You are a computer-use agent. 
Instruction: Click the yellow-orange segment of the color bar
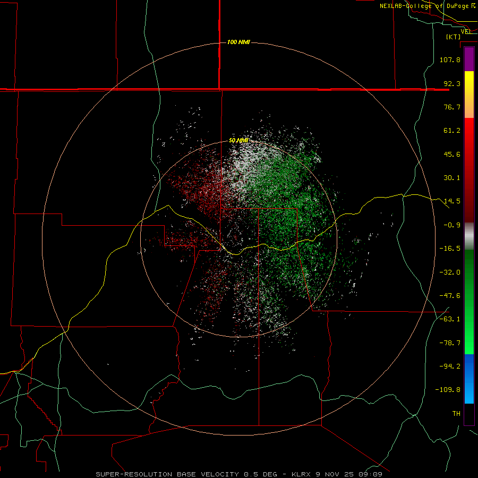click(469, 95)
